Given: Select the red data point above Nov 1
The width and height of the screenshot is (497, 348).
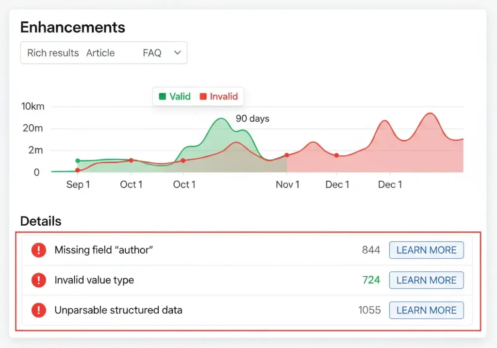Looking at the screenshot, I should 287,155.
